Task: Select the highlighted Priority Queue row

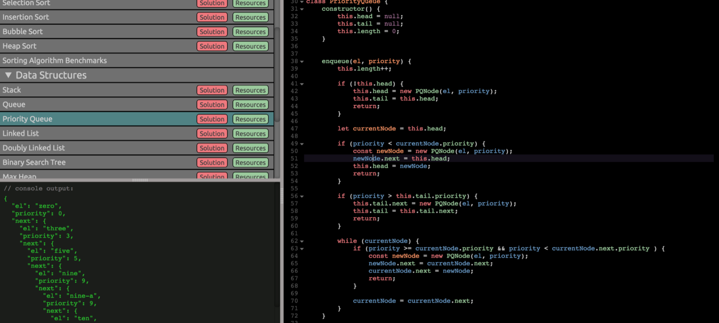Action: tap(137, 119)
